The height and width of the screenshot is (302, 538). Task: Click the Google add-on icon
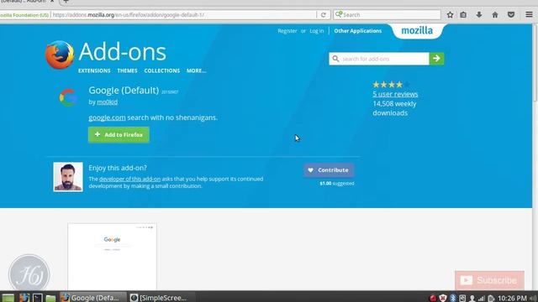click(68, 98)
